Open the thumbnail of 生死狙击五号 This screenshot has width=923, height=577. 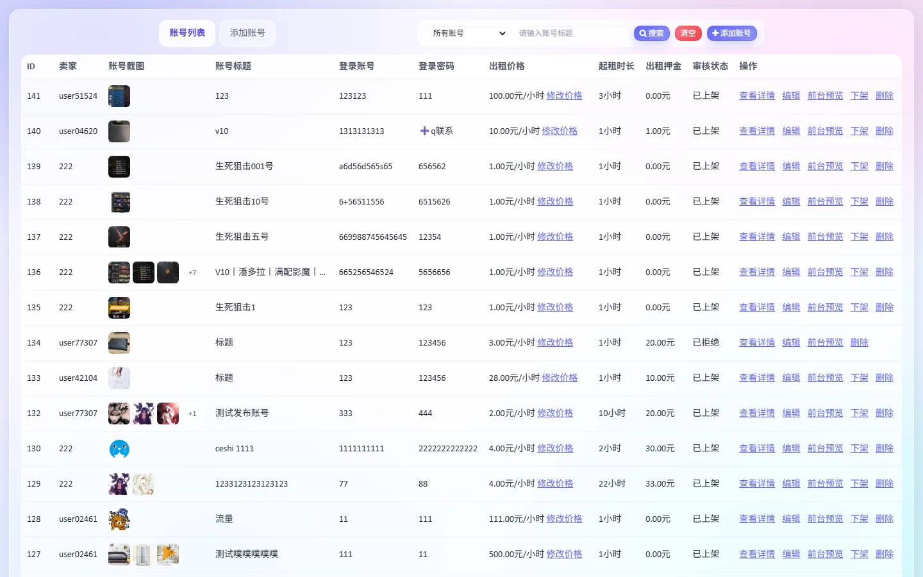coord(119,237)
